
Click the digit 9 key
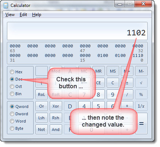click(x=113, y=94)
